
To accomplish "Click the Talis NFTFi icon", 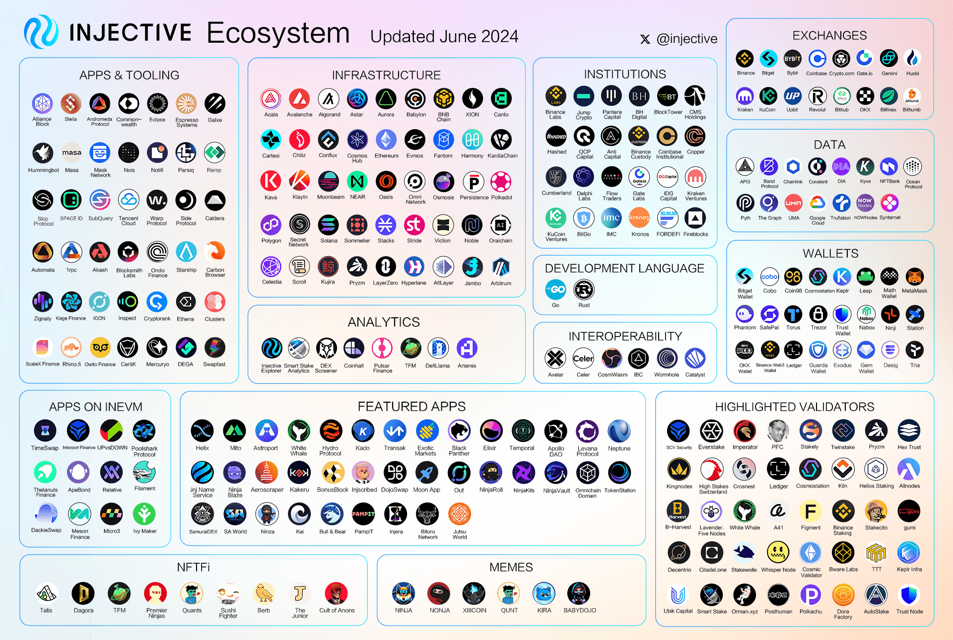I will point(46,593).
